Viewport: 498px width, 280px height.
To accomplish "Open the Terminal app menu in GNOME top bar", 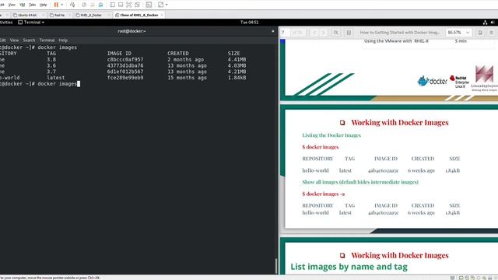I will pos(31,23).
